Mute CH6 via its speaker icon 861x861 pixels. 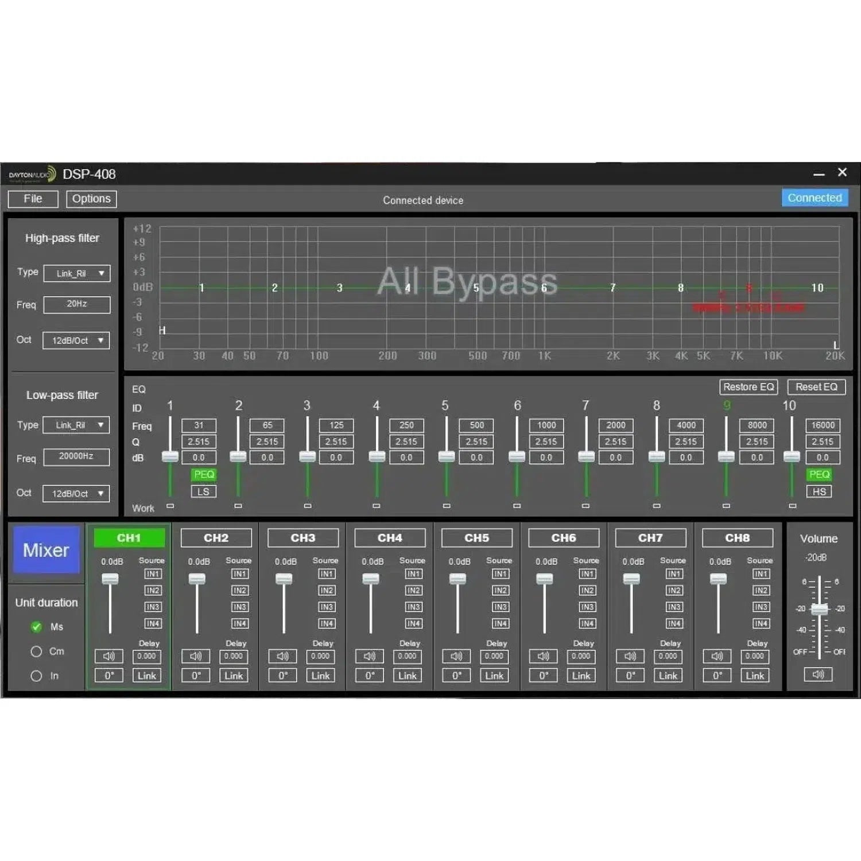[x=544, y=656]
